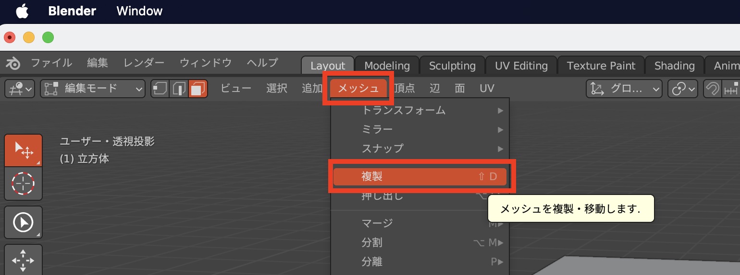Select the Select Box tool
The height and width of the screenshot is (275, 740).
coord(23,150)
